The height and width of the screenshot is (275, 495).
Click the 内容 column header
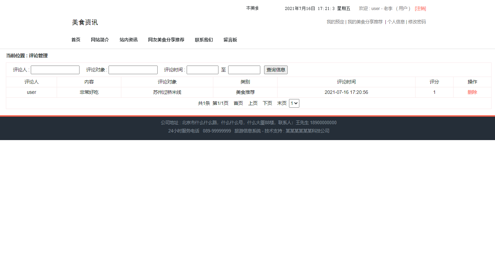pyautogui.click(x=89, y=82)
